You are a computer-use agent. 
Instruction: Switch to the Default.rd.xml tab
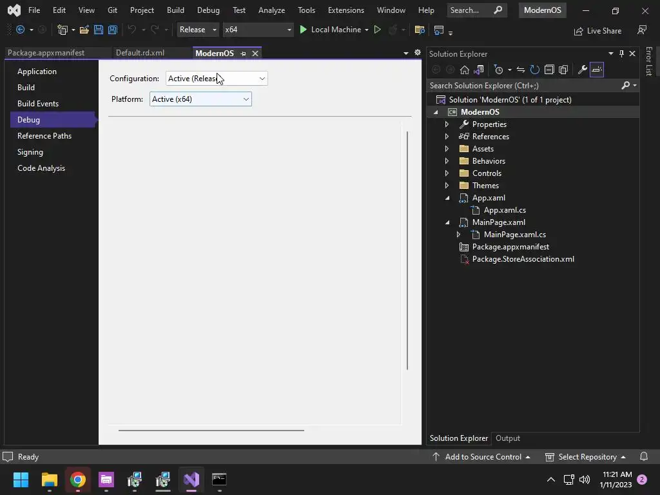[140, 53]
